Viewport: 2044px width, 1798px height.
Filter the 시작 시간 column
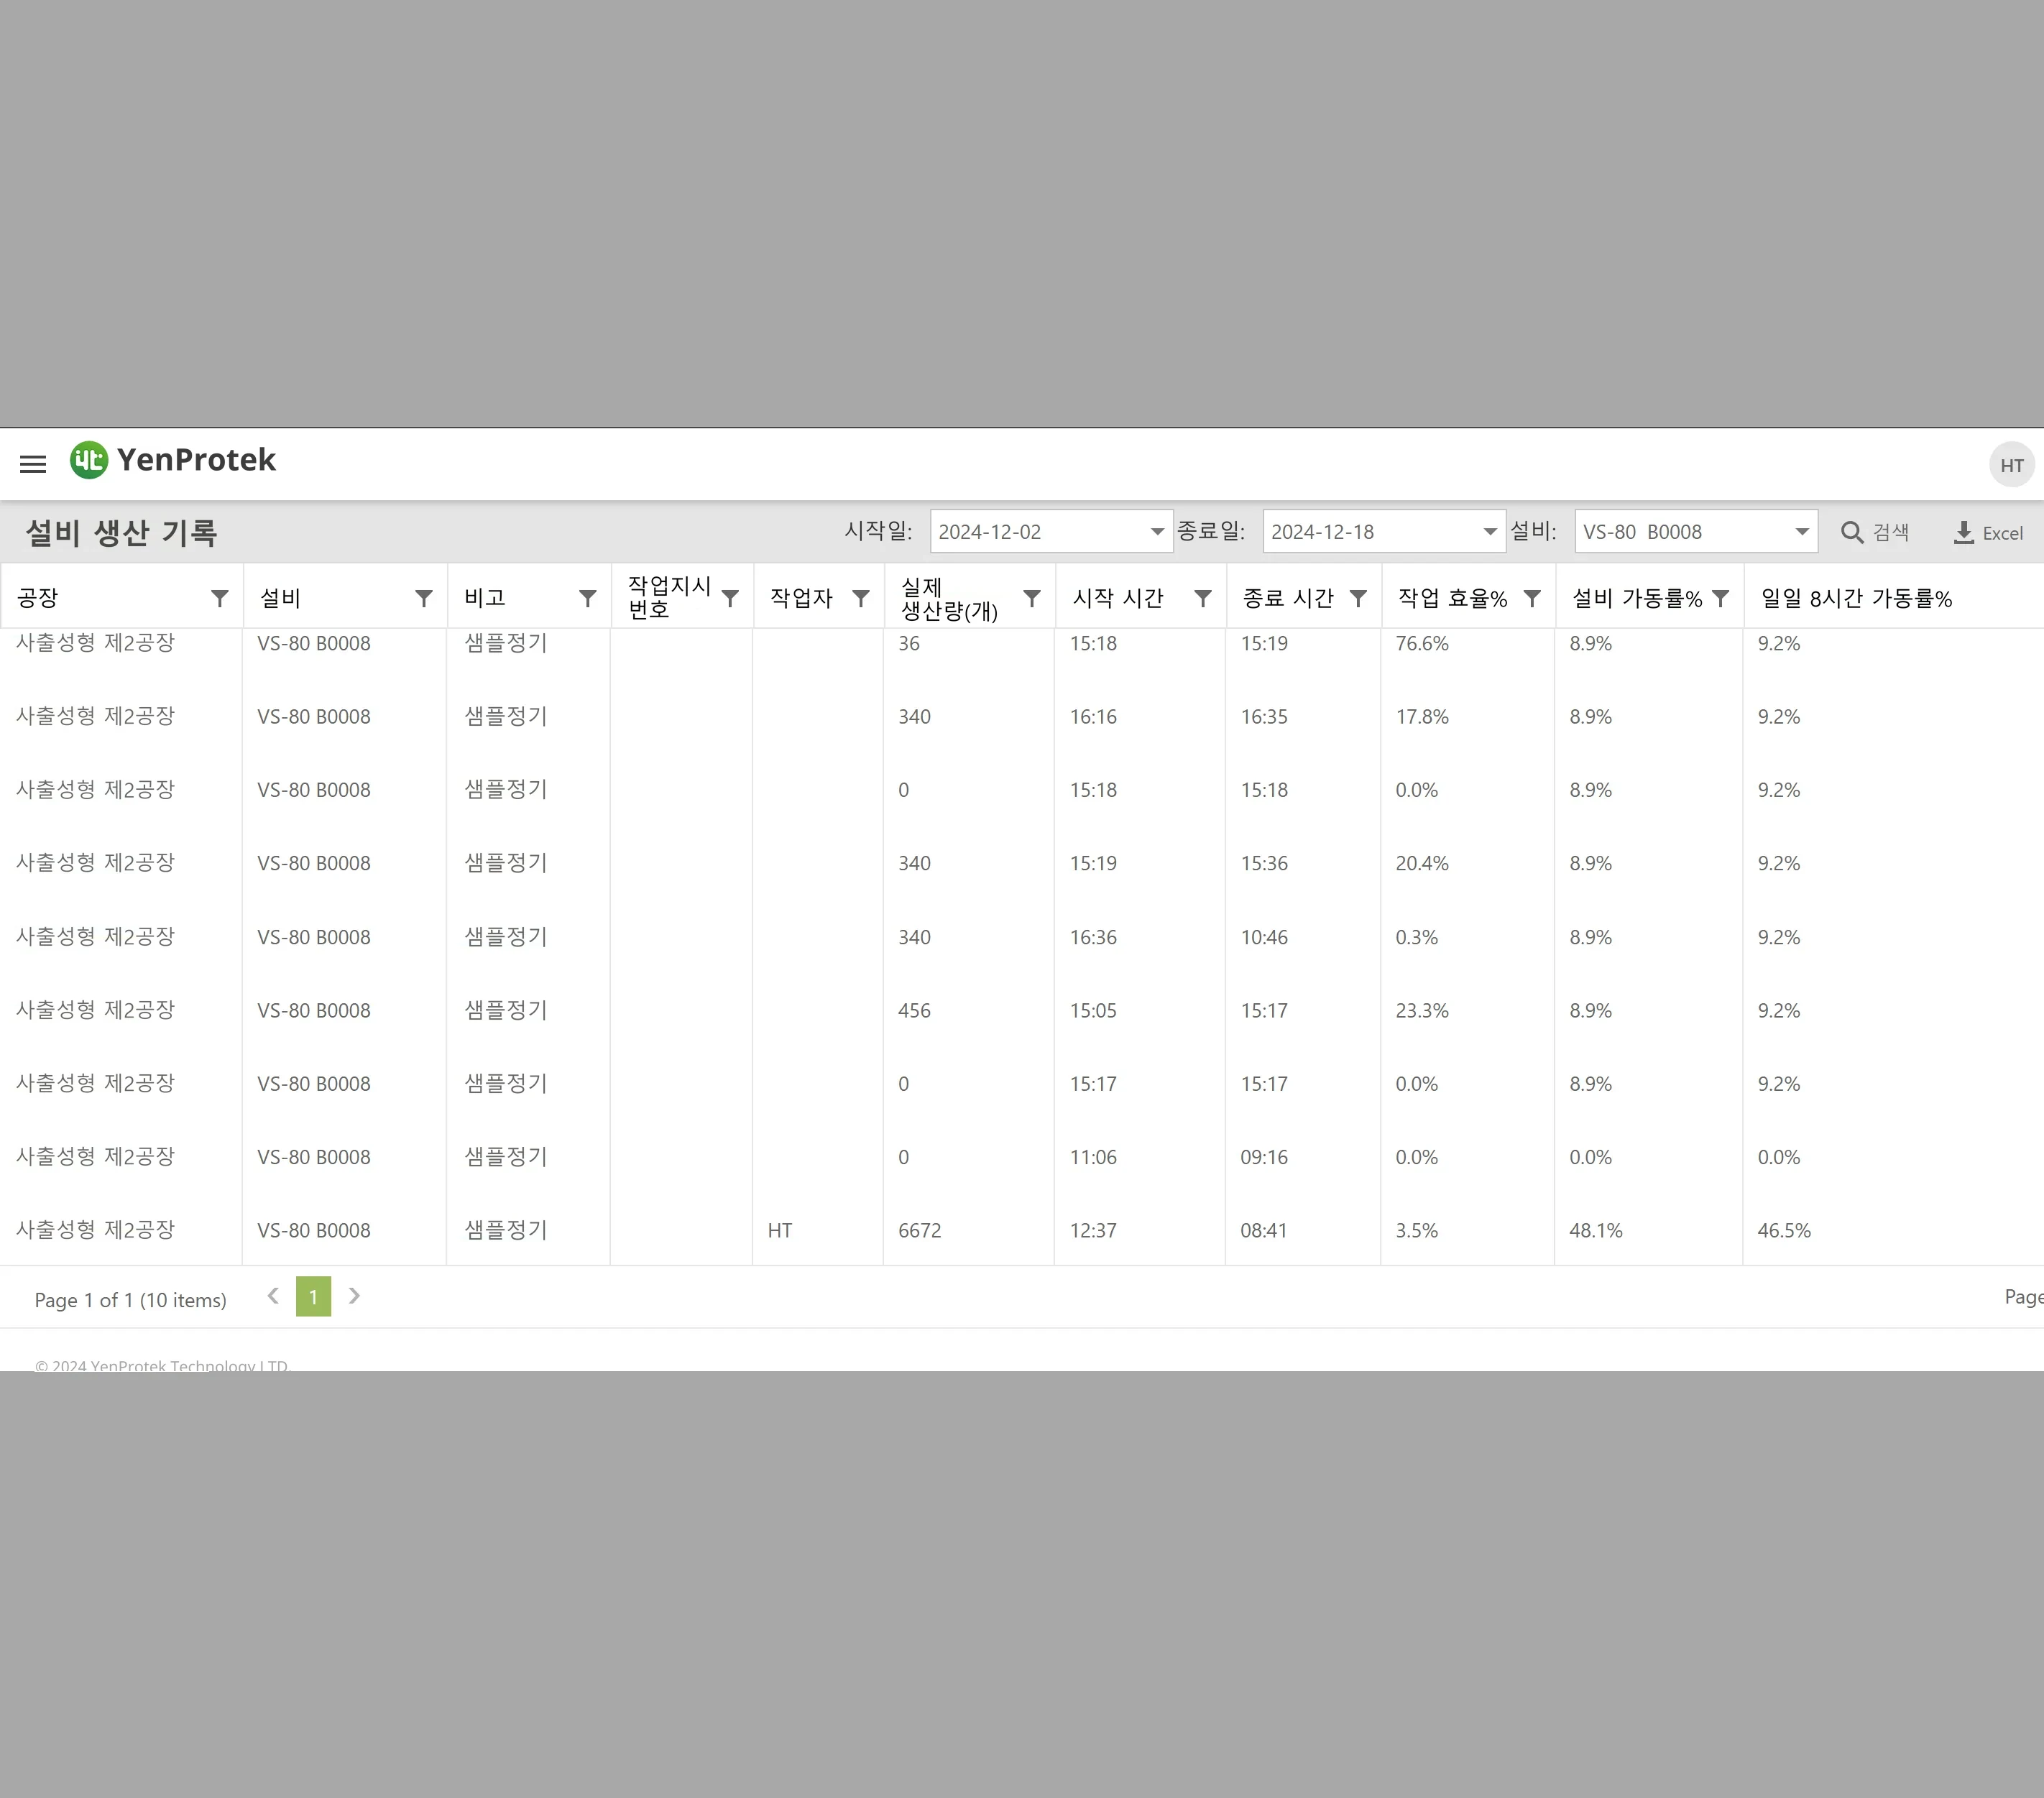click(x=1203, y=598)
